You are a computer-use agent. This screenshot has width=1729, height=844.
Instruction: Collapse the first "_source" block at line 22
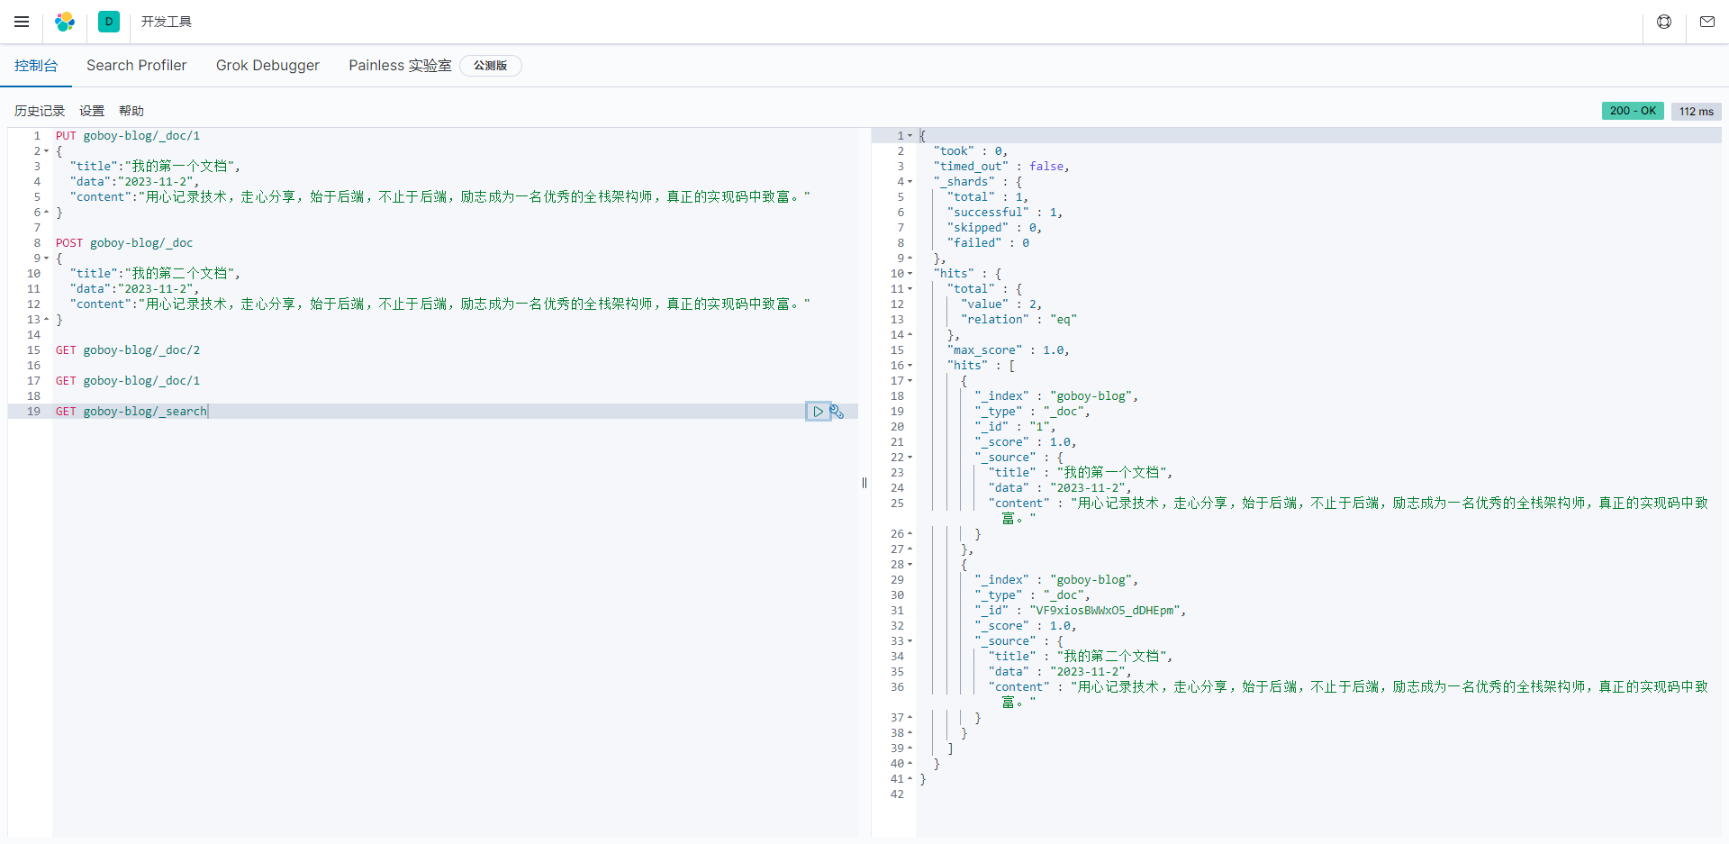(x=910, y=458)
